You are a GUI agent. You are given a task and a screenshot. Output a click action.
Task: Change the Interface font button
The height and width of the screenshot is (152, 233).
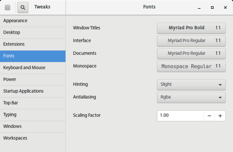coord(191,41)
